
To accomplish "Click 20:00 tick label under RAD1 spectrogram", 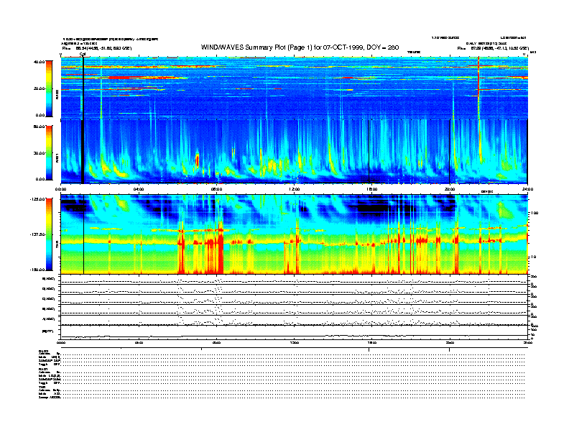I will (x=450, y=189).
